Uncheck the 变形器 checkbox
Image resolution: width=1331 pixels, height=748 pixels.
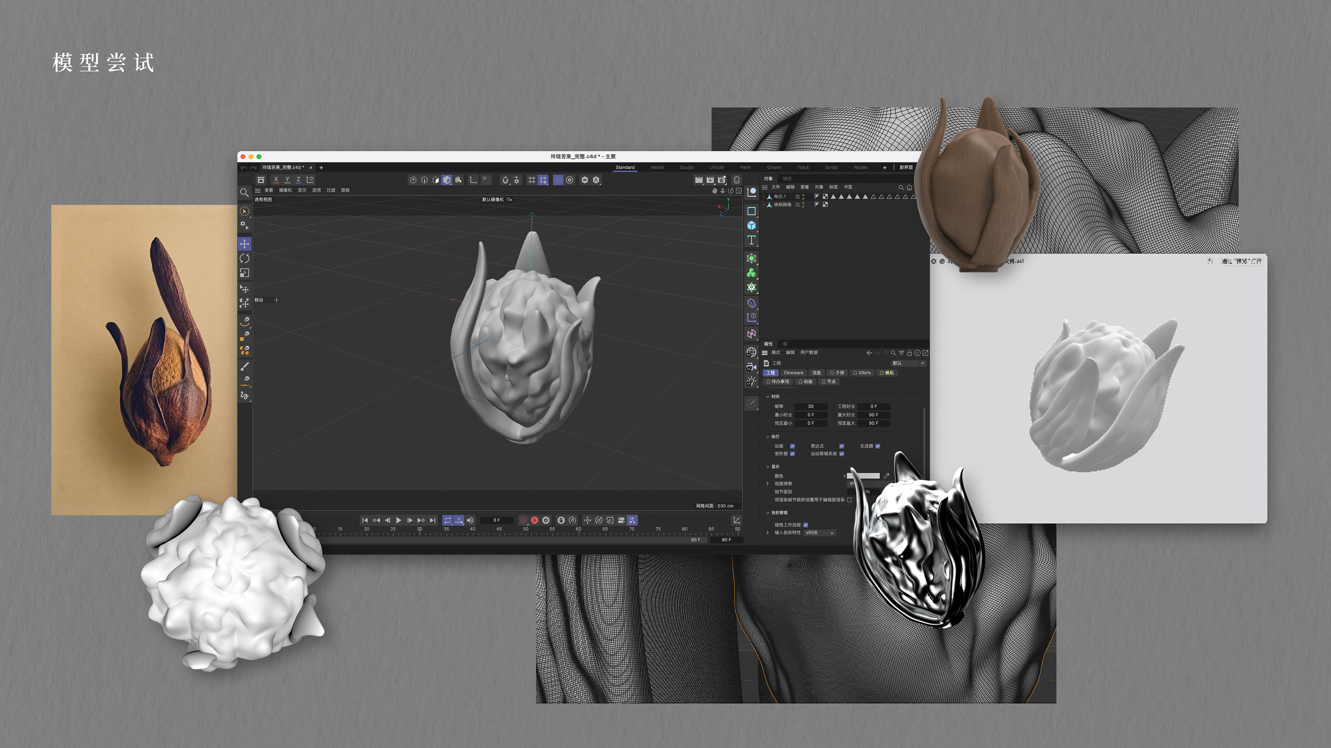[x=792, y=454]
